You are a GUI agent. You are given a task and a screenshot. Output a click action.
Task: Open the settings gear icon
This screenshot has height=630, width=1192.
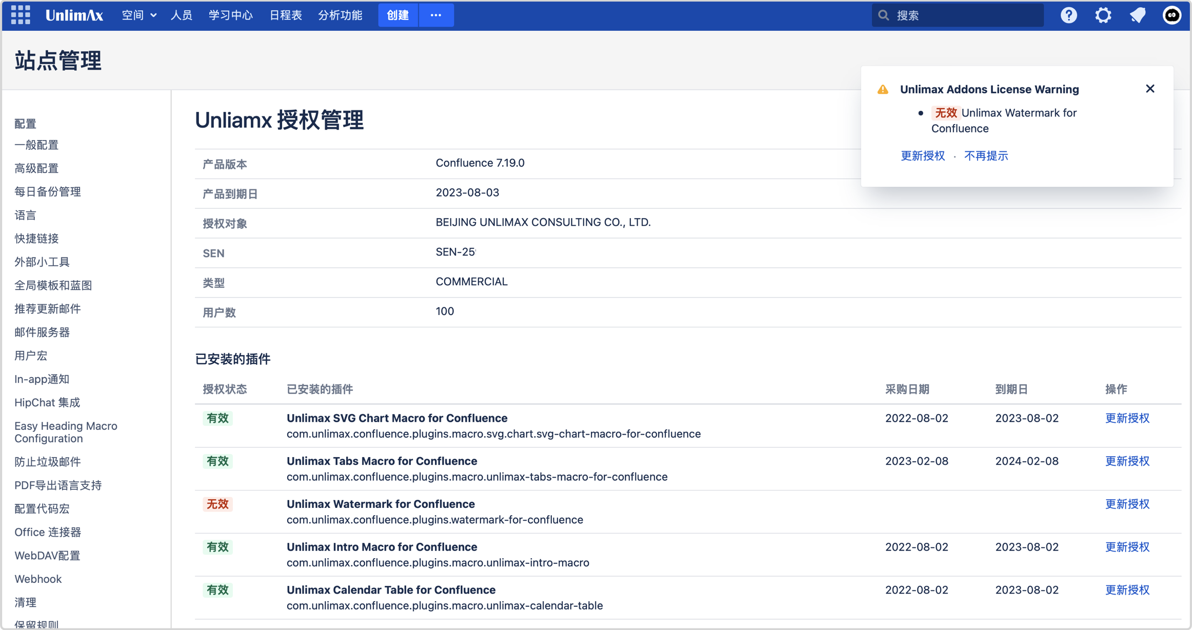pos(1103,15)
